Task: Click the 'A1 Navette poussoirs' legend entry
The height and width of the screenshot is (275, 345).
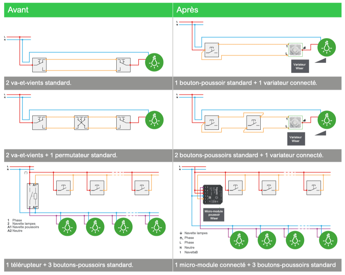Action: tap(23, 227)
